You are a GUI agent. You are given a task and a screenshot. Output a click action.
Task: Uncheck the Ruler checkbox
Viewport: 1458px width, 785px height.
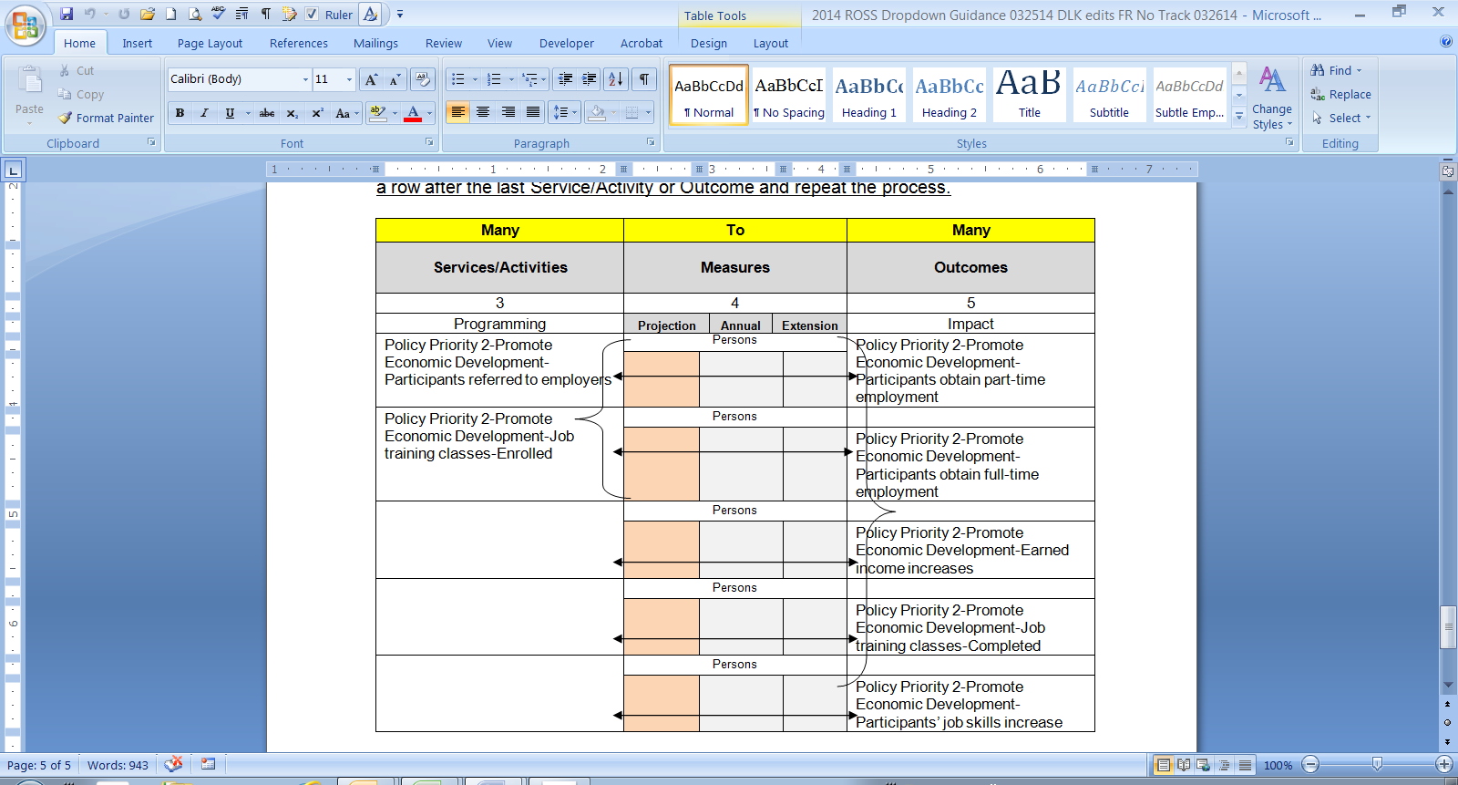(x=312, y=14)
